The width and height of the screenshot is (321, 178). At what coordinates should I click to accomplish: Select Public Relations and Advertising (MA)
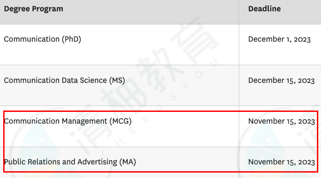[x=70, y=162]
